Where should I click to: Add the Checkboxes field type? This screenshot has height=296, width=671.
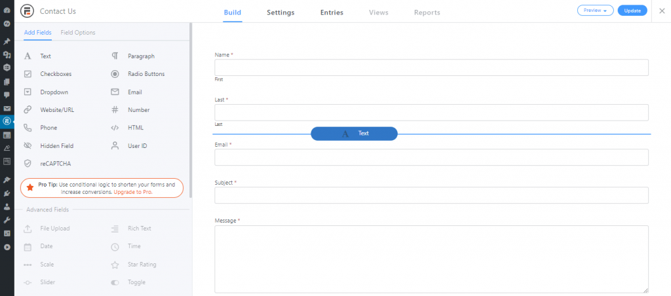coord(47,74)
